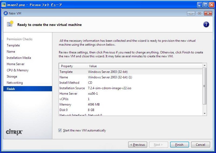216x153 pixels.
Task: Select the Template row in settings list
Action: (131, 72)
